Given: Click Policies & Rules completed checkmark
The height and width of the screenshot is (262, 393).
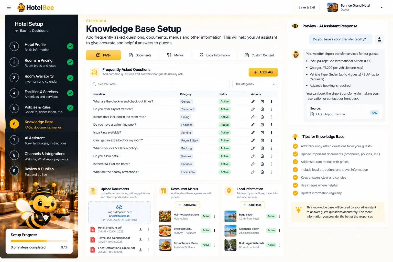Looking at the screenshot, I should tap(70, 108).
